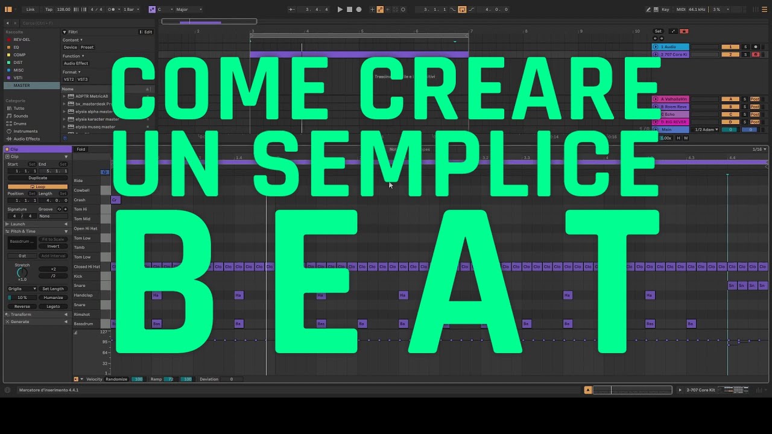Toggle the arrangement lock icon
The height and width of the screenshot is (434, 772).
pos(683,31)
